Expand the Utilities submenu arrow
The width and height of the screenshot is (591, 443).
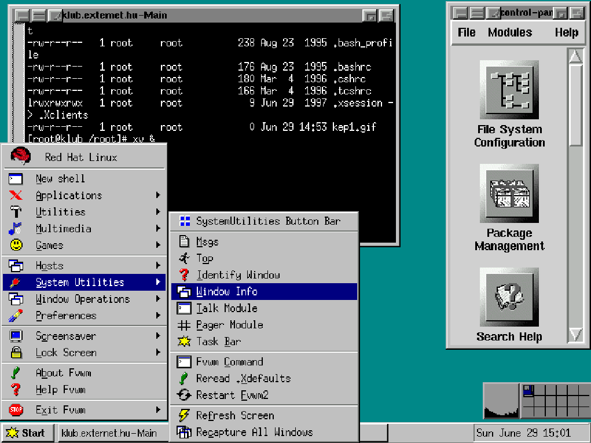[x=158, y=212]
